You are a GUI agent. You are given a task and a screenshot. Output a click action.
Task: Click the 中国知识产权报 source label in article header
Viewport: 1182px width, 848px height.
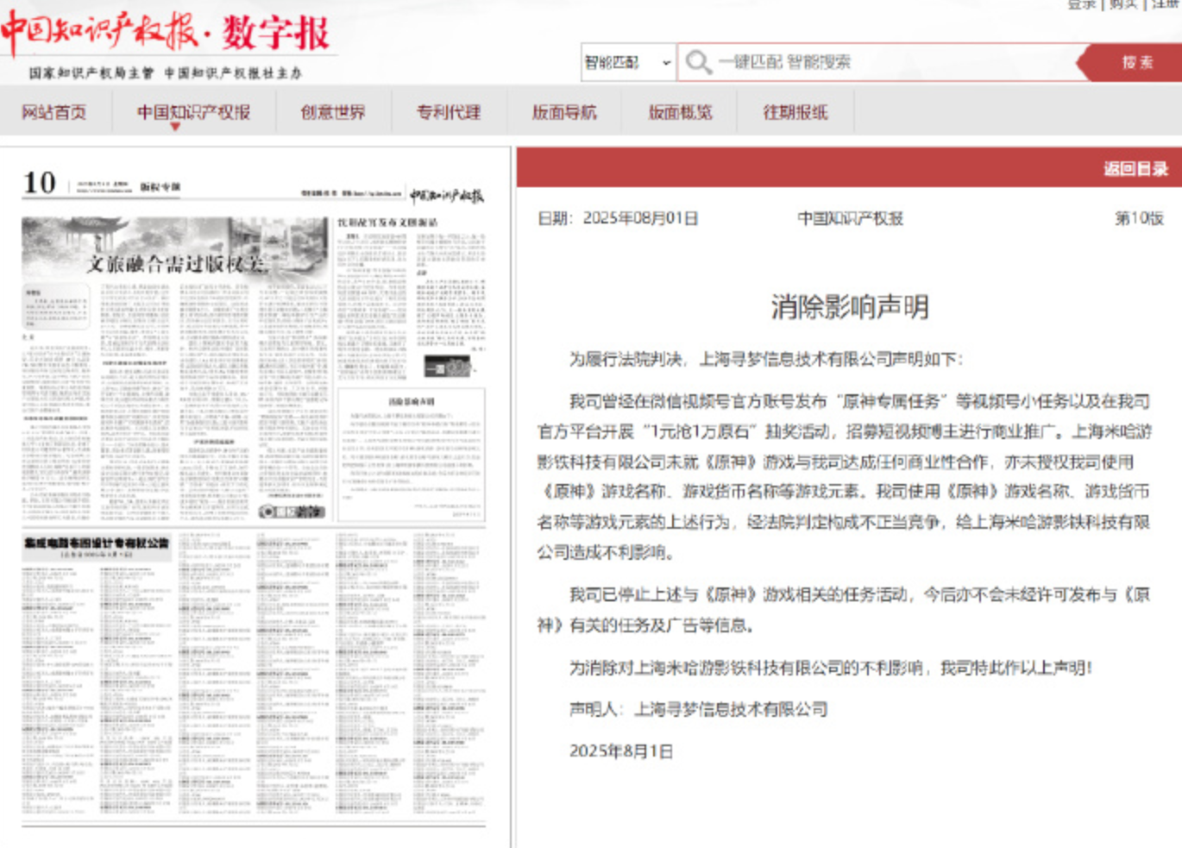850,218
